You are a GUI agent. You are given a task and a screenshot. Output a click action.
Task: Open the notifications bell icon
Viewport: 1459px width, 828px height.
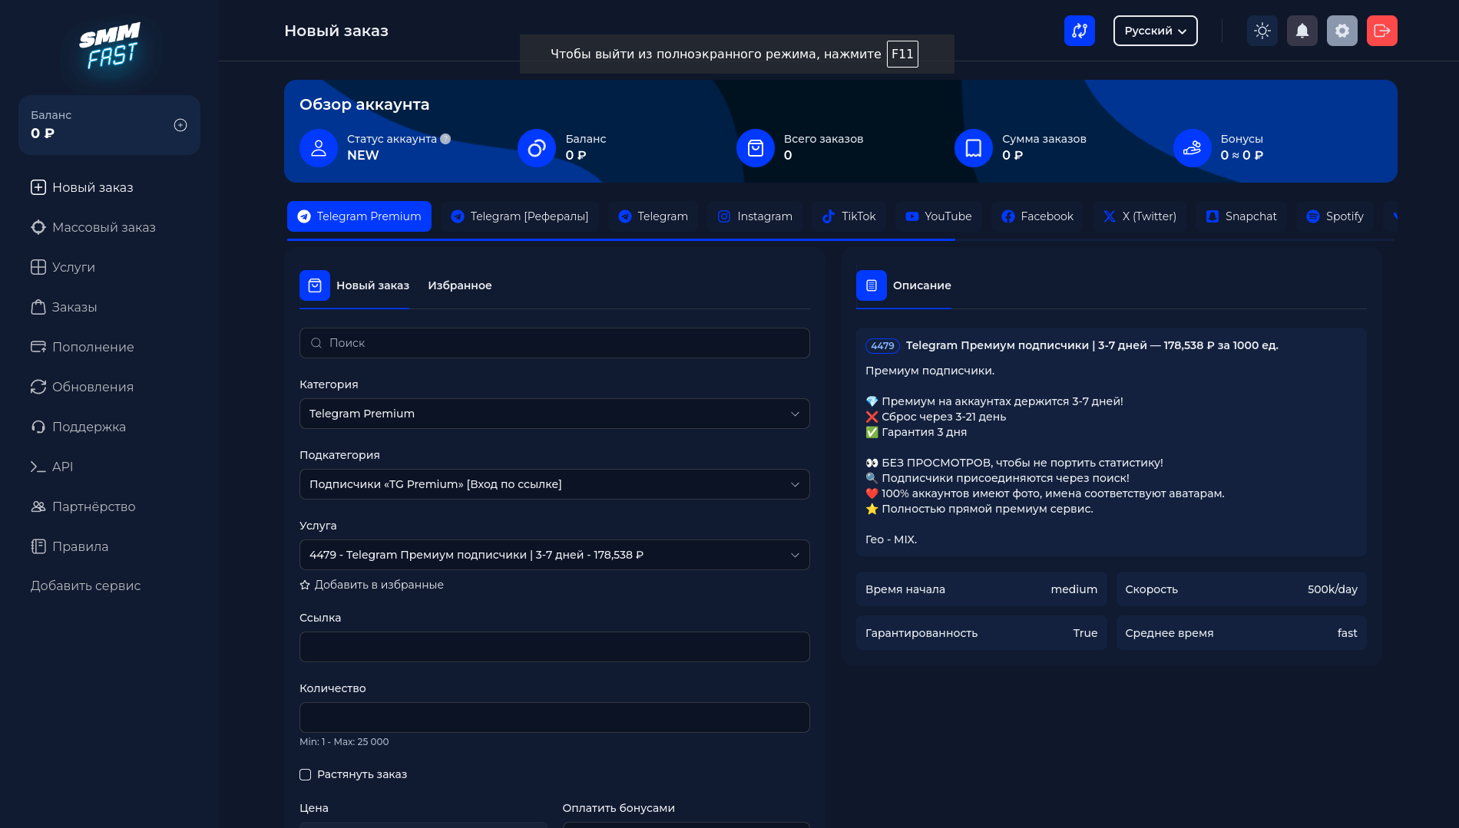tap(1302, 31)
